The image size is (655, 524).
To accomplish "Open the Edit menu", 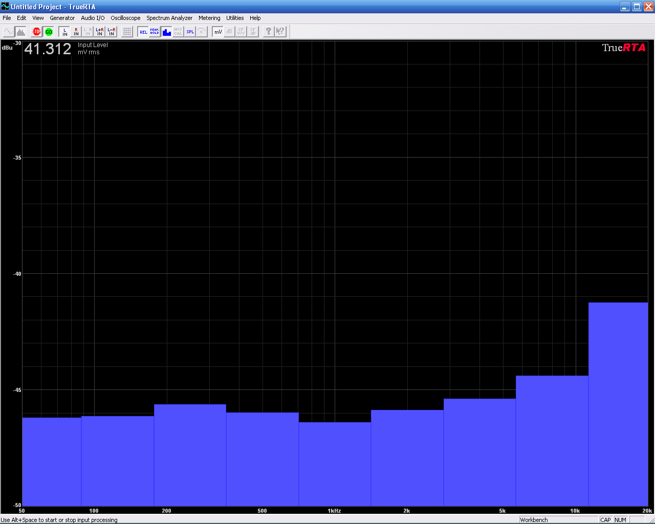I will pyautogui.click(x=21, y=18).
